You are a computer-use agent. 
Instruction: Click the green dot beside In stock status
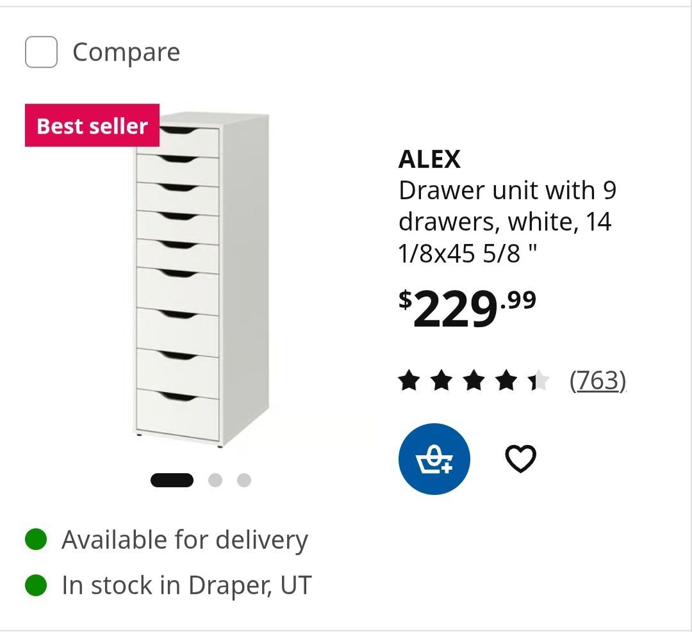coord(36,585)
